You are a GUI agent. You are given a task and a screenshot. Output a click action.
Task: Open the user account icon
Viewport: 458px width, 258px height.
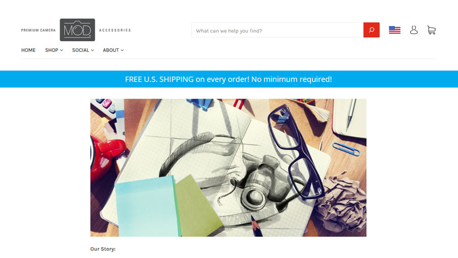414,30
